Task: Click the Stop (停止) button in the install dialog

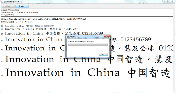Action: (x=103, y=54)
